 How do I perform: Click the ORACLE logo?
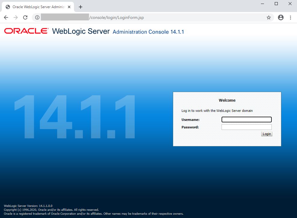pos(26,31)
